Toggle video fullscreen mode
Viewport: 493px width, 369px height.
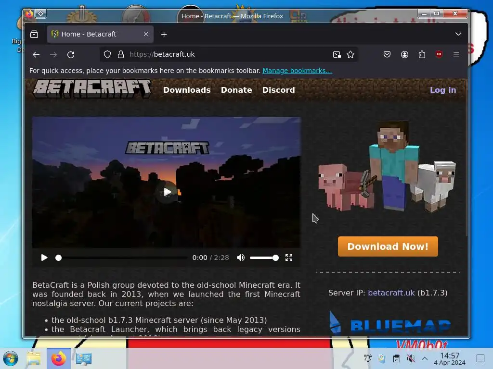tap(289, 258)
